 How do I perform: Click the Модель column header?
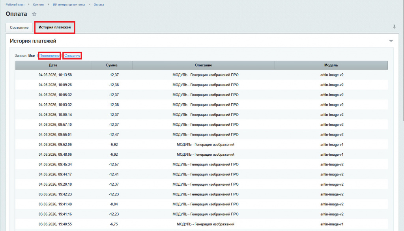click(331, 65)
